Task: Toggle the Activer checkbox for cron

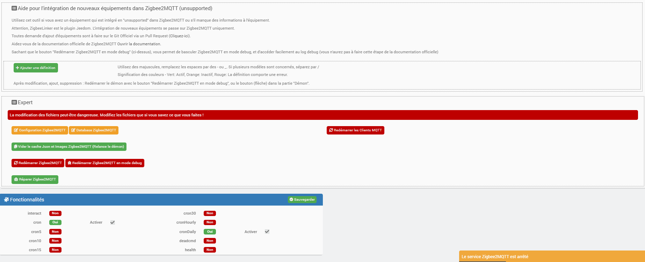Action: [113, 222]
